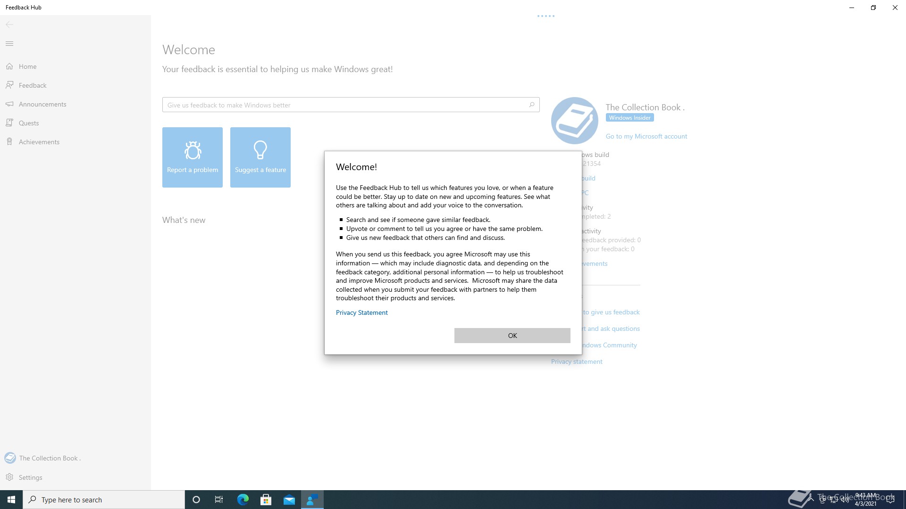Open Home in the sidebar
Screen dimensions: 906x509
[75, 66]
